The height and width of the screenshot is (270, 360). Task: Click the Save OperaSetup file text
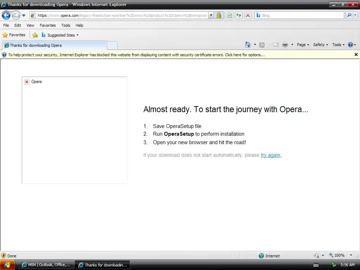pos(177,126)
